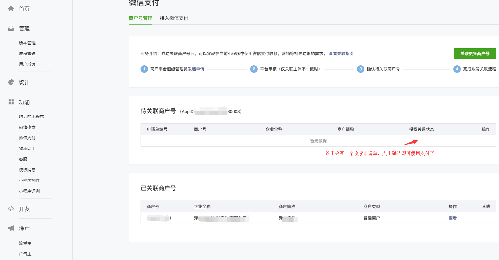Click the home icon in sidebar

(11, 9)
